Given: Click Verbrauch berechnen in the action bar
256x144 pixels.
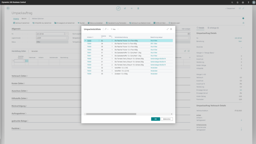Looking at the screenshot, I should 21,23.
